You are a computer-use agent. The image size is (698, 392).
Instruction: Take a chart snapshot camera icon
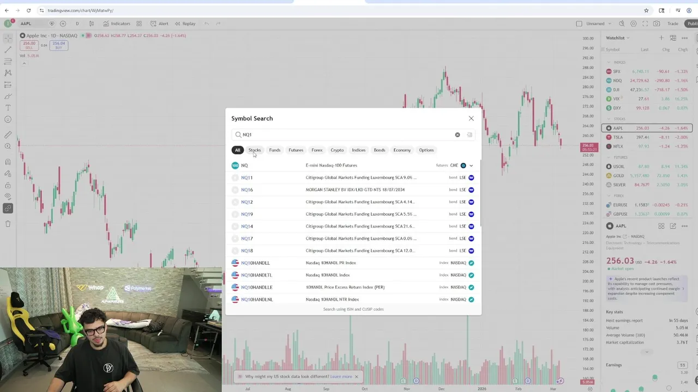pos(657,23)
